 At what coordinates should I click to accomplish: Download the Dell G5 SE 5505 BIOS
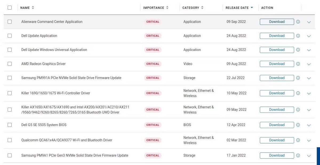(277, 125)
